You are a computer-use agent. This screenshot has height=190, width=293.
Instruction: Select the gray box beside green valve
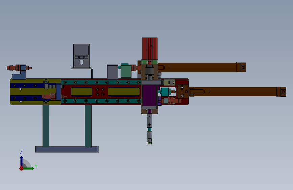(x=113, y=72)
